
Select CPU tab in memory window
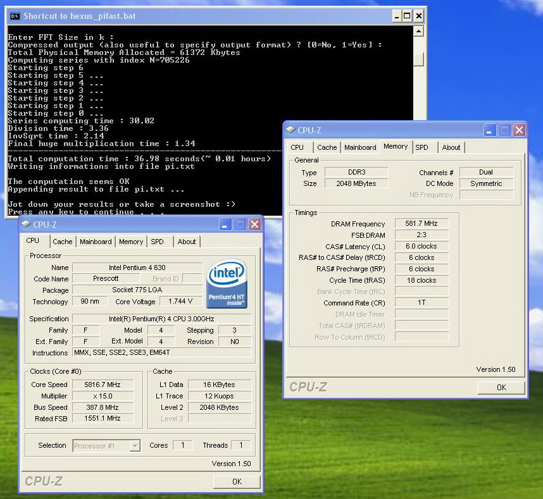[x=297, y=147]
